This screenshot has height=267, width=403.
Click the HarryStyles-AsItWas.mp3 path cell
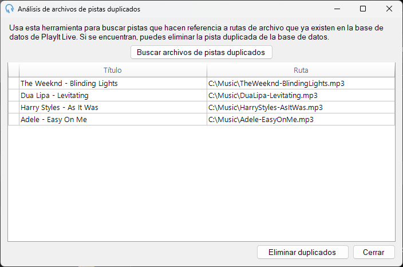pyautogui.click(x=301, y=108)
